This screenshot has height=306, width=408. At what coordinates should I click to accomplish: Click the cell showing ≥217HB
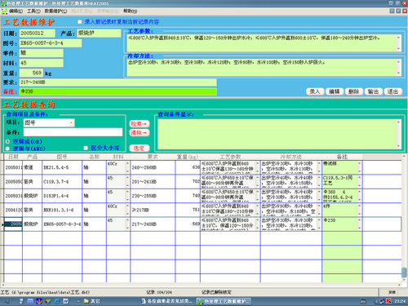tap(153, 210)
